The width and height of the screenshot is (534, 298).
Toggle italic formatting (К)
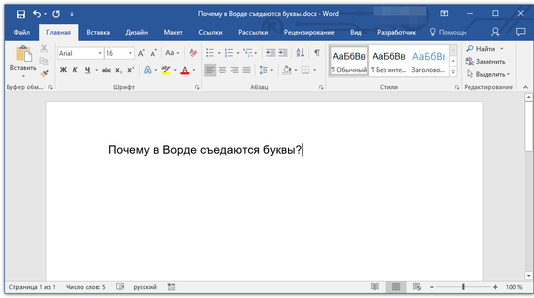click(x=75, y=70)
